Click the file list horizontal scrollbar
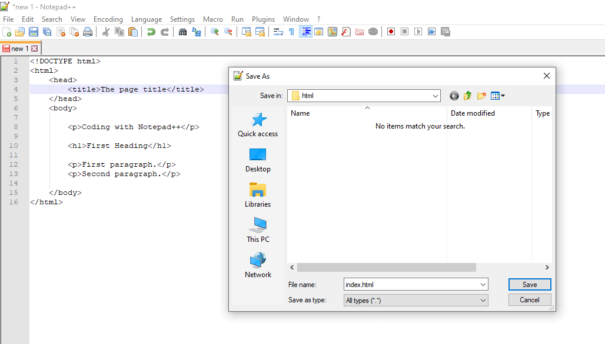605x344 pixels. tap(386, 267)
